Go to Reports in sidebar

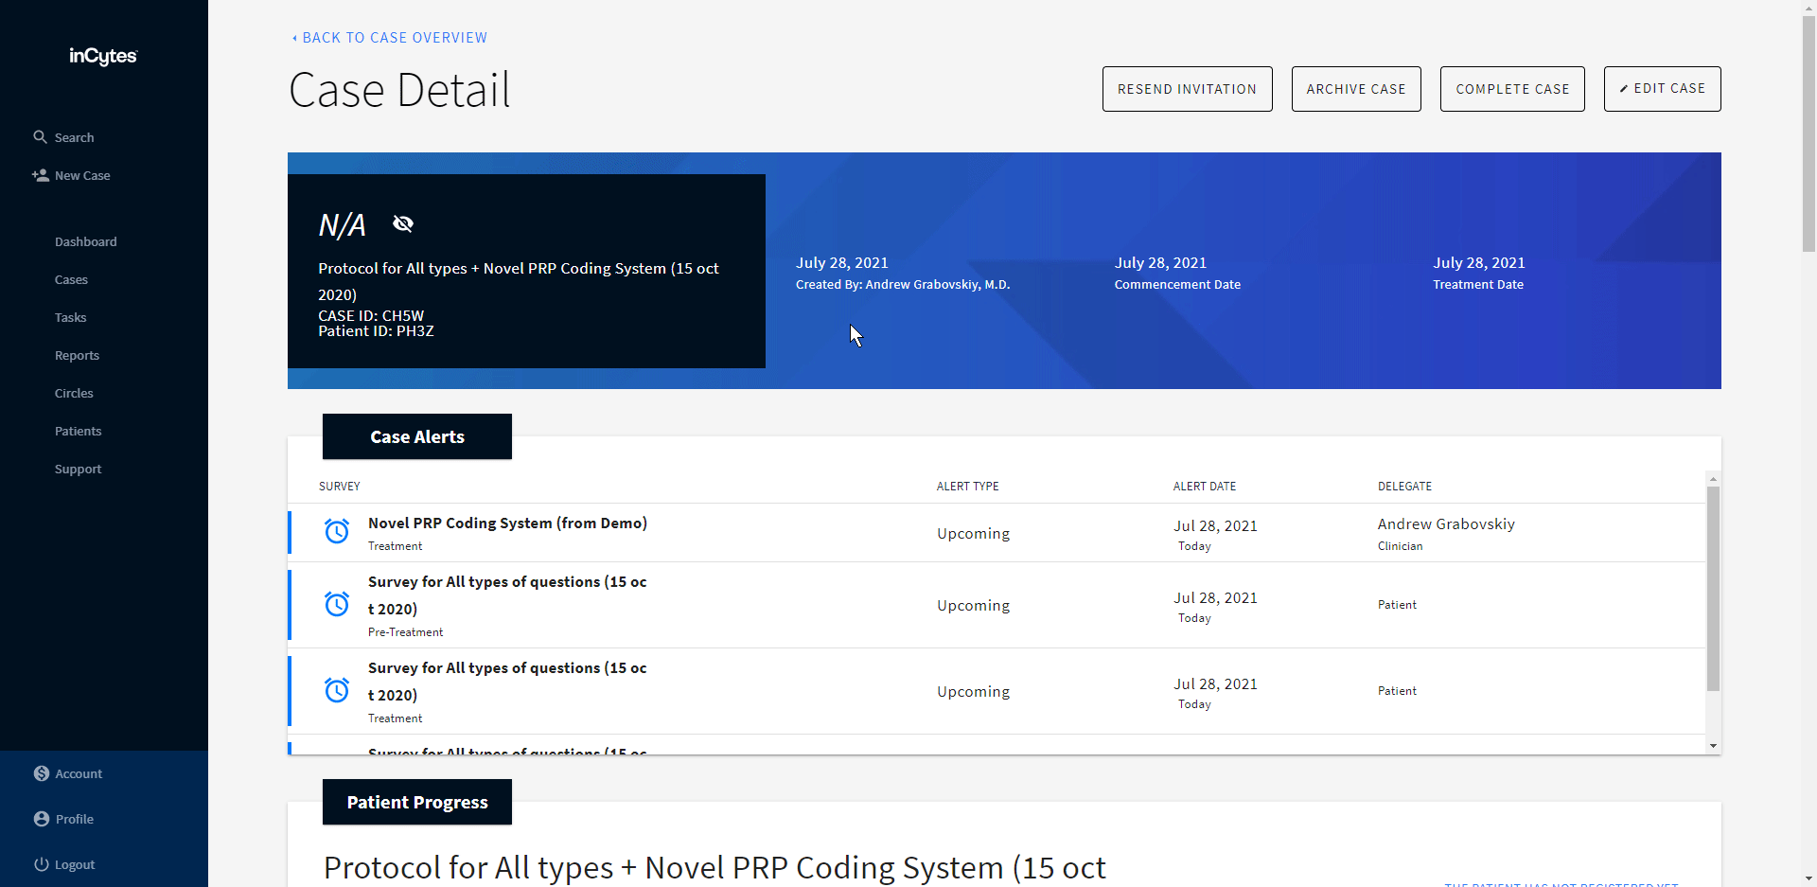click(x=77, y=355)
